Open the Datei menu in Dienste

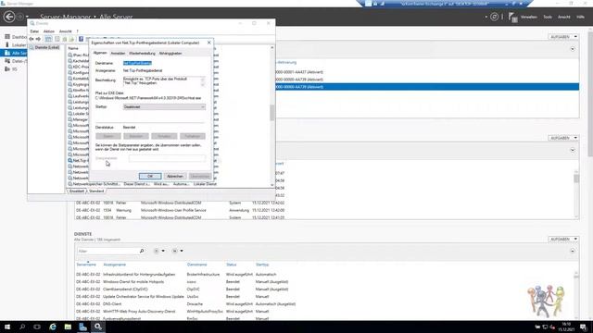[34, 31]
